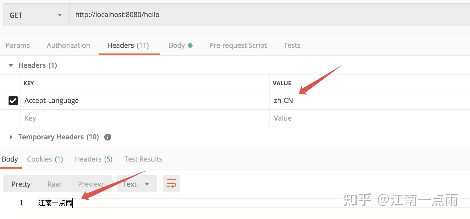Click the wrap lines icon in response toolbar

[171, 184]
